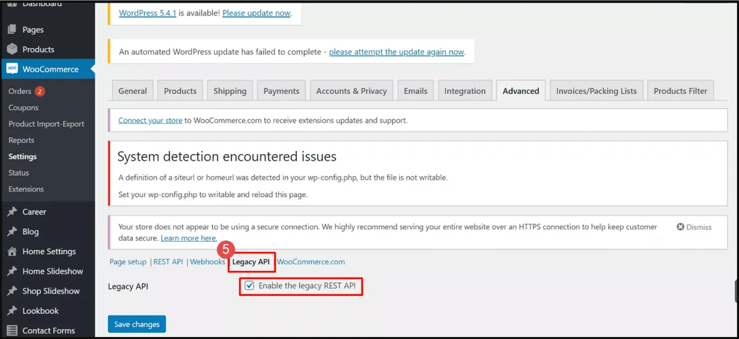Open the Invoices/Packing Lists tab

tap(596, 91)
